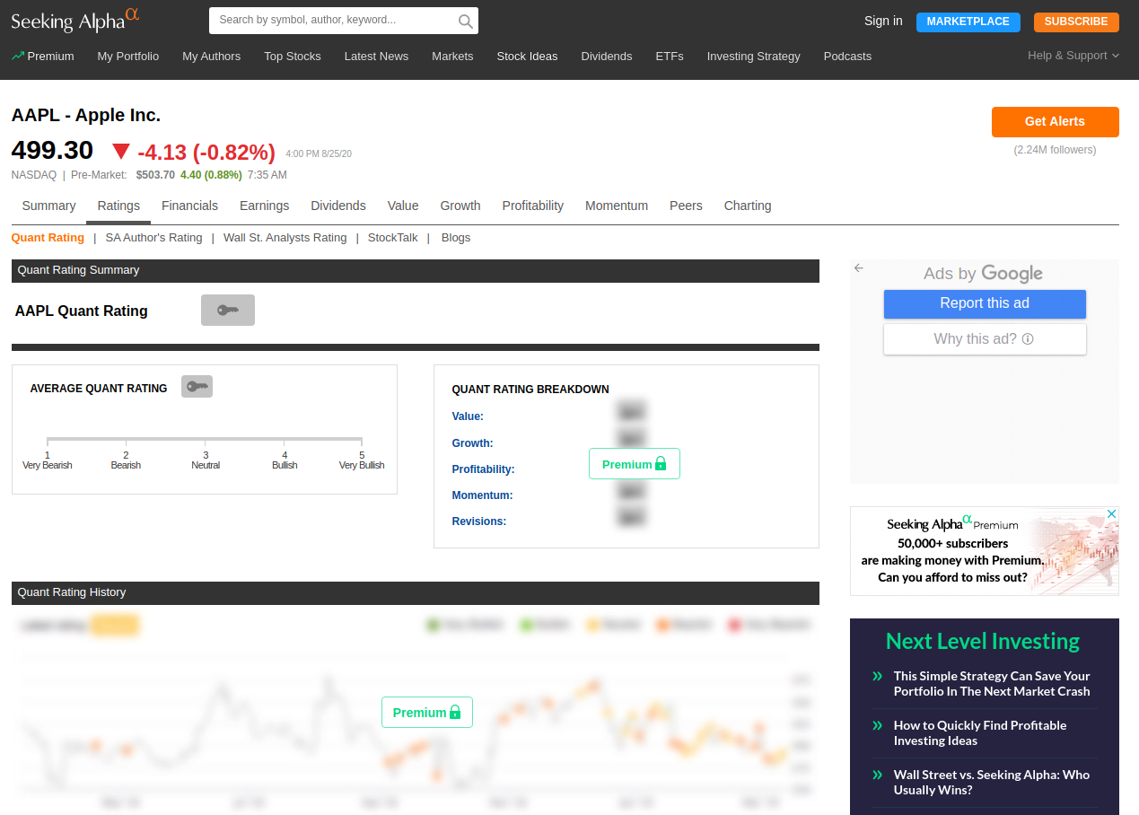
Task: Open Investing Strategy menu
Action: point(753,56)
